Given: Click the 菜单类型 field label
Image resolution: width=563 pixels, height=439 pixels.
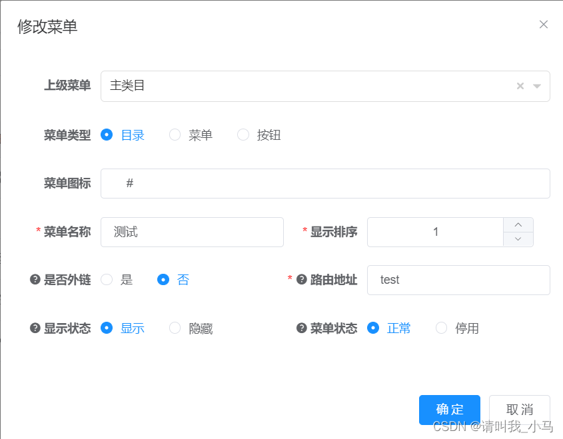Looking at the screenshot, I should click(x=67, y=135).
